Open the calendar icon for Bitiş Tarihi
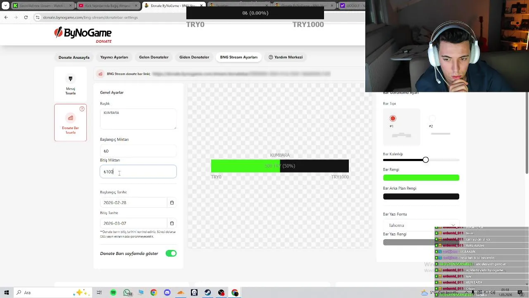 [x=172, y=223]
